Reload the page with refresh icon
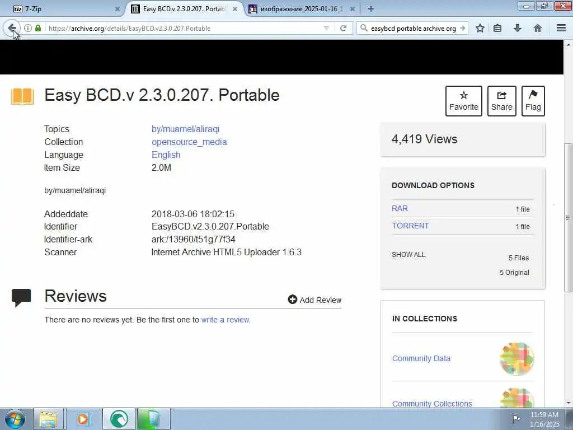Screen dimensions: 573x430 [x=343, y=28]
